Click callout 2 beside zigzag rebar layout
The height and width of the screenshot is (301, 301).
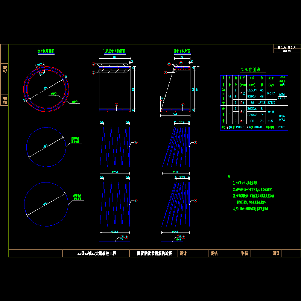(136, 143)
